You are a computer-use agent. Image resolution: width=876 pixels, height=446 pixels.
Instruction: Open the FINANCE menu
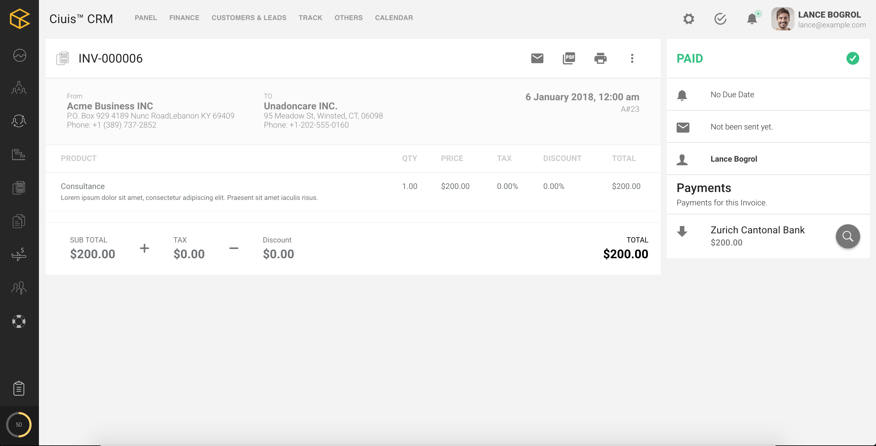[184, 18]
